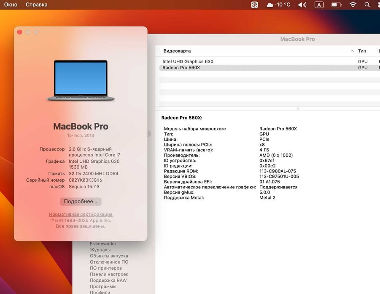380x294 pixels.
Task: Select Панели настроек in the sidebar
Action: coord(109,274)
